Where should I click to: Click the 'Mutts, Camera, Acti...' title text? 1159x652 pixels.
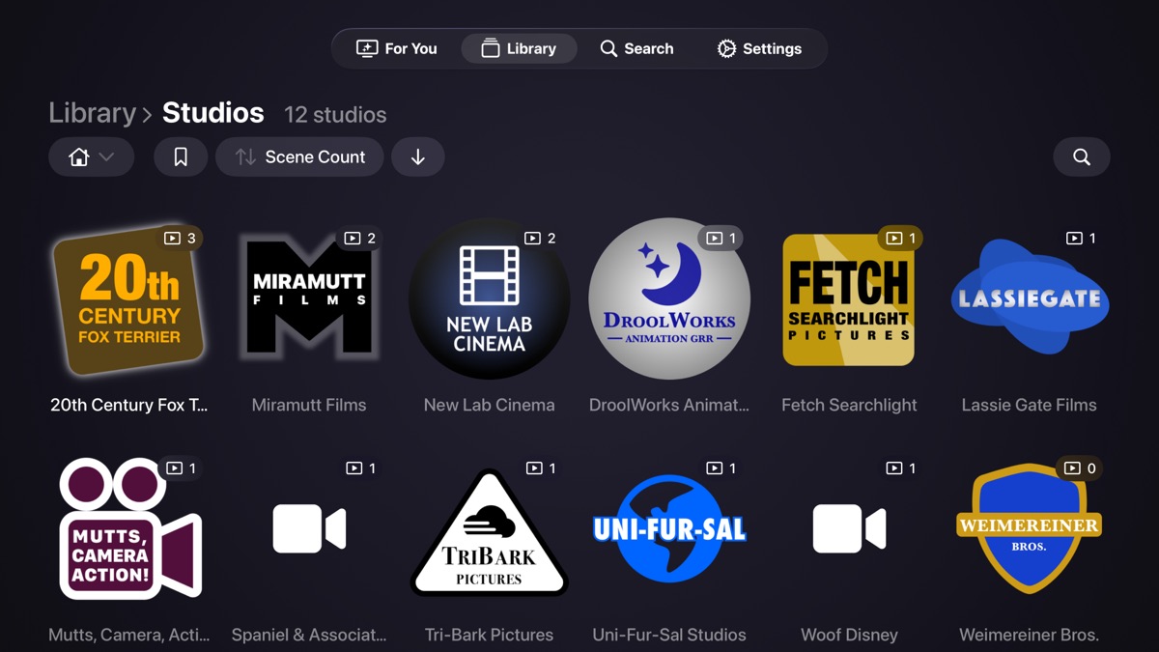(129, 635)
